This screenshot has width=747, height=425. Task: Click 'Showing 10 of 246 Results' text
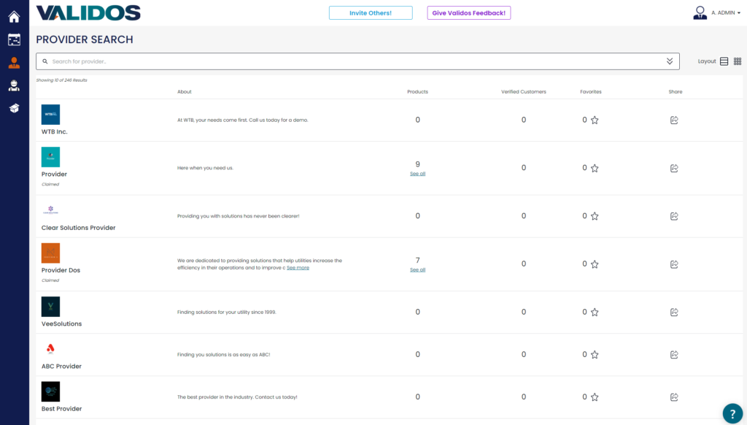pos(62,80)
